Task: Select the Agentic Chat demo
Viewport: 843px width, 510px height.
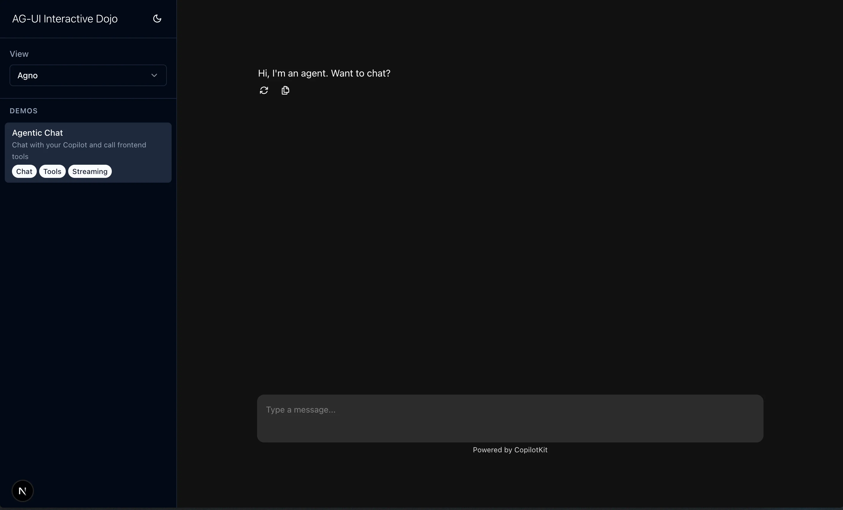Action: coord(88,152)
